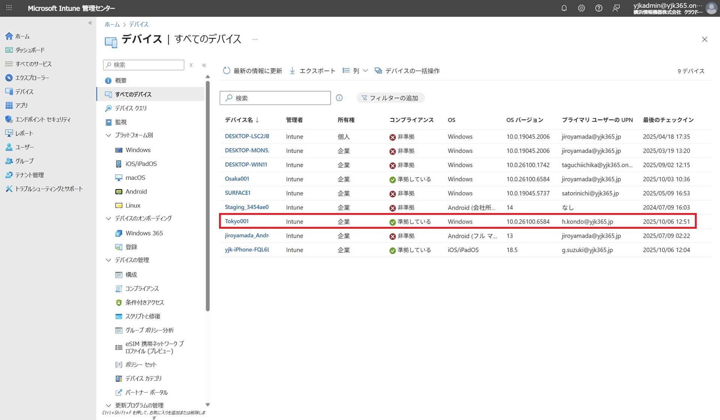Screen dimensions: 720x420
Task: Click the submenu vertical scrollbar
Action: click(x=208, y=195)
